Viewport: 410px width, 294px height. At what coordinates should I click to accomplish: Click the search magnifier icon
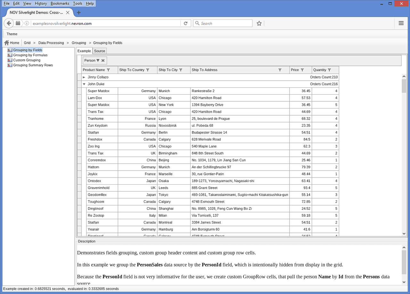tap(197, 23)
